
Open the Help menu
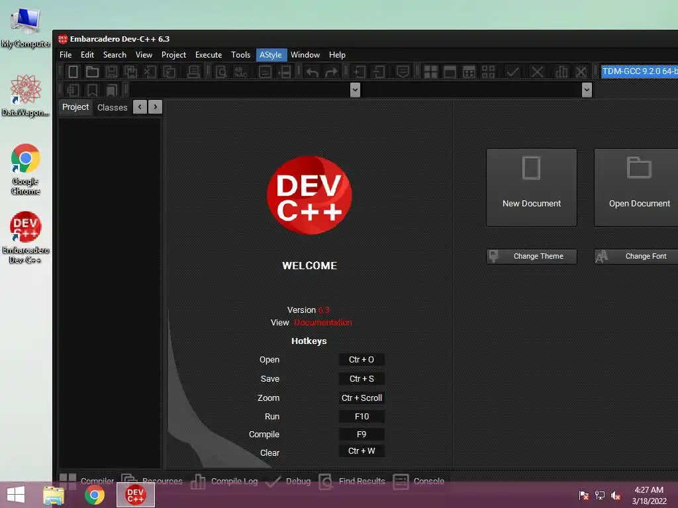click(x=337, y=55)
